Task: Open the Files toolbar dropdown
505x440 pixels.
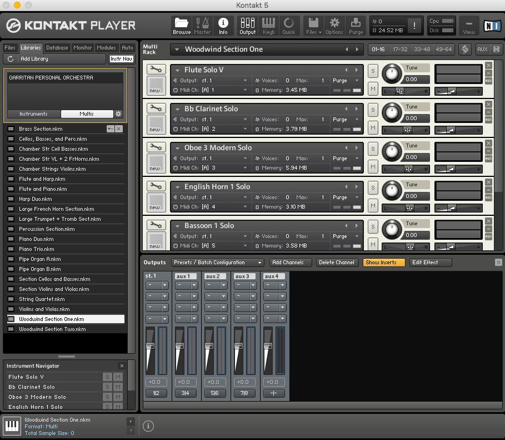Action: point(313,26)
